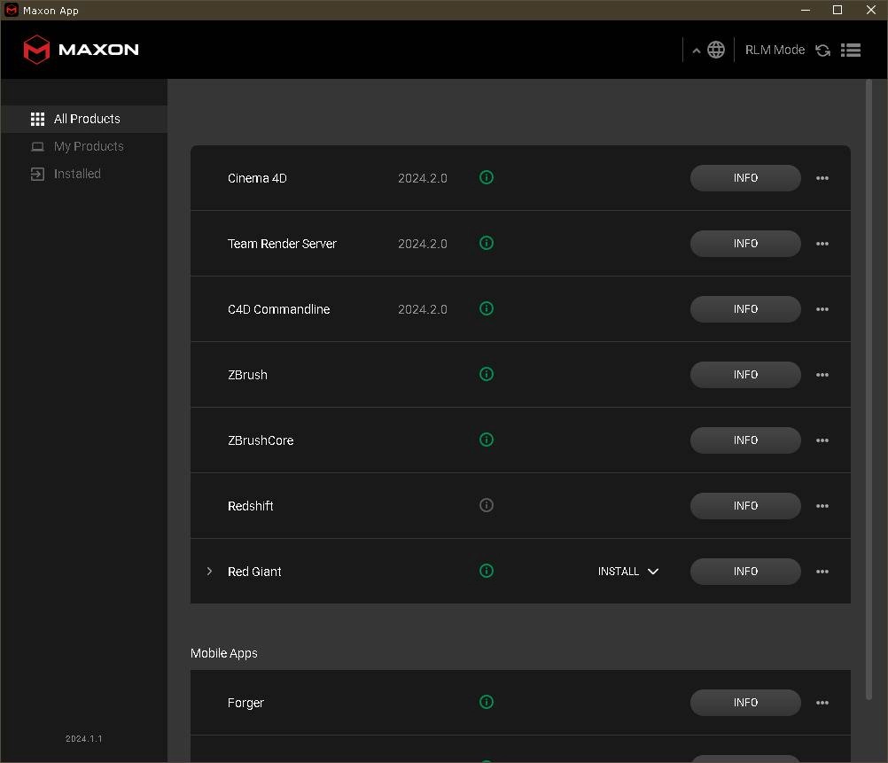Click the product list vertical scrollbar

(x=869, y=390)
